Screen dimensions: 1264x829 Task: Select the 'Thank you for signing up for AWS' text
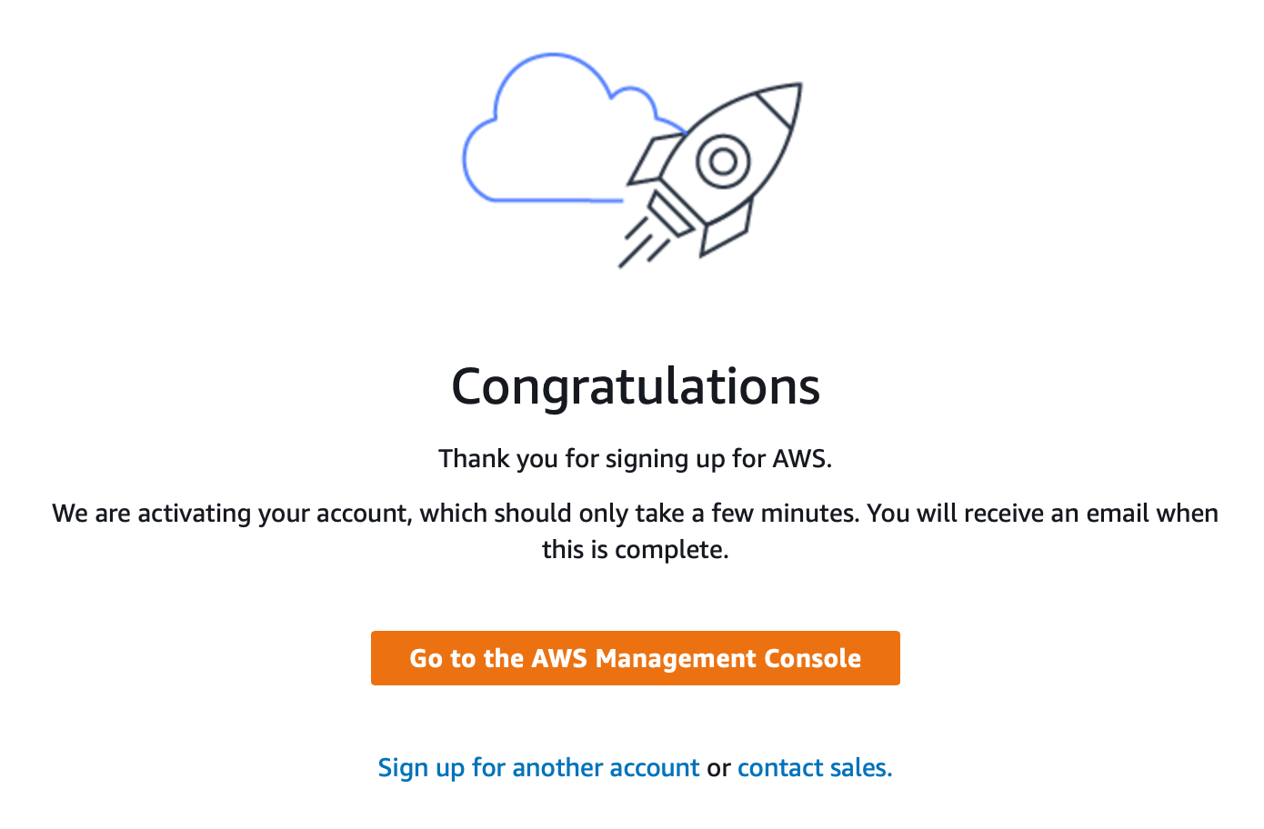pos(635,458)
